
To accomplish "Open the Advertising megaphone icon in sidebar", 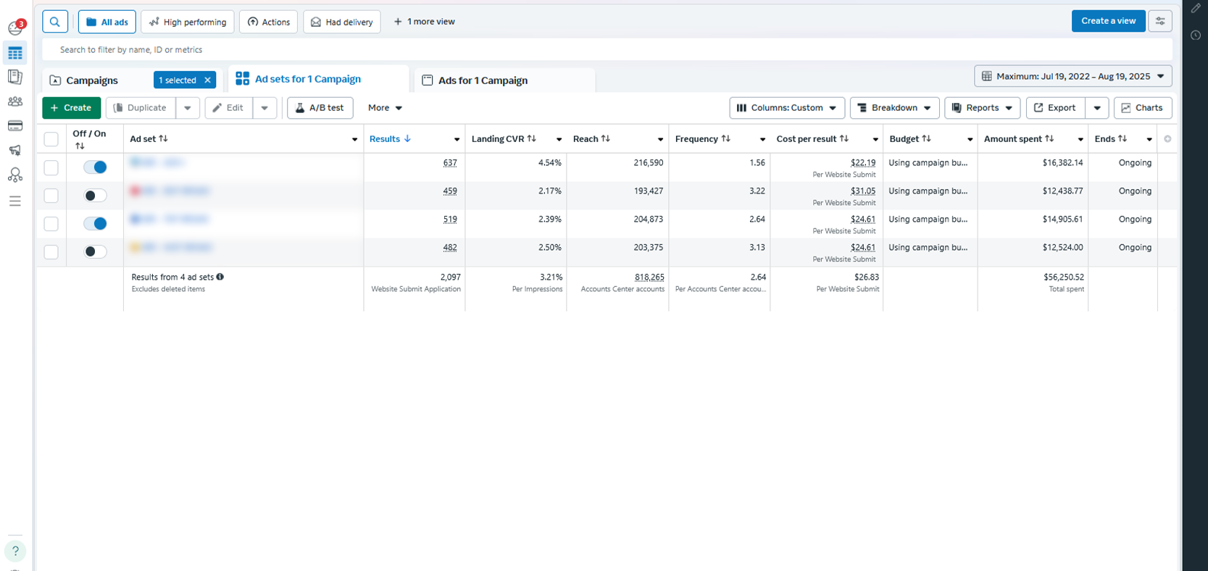I will (15, 151).
